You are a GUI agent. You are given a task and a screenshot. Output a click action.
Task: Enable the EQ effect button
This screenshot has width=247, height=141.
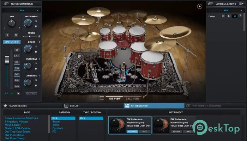coord(17,62)
